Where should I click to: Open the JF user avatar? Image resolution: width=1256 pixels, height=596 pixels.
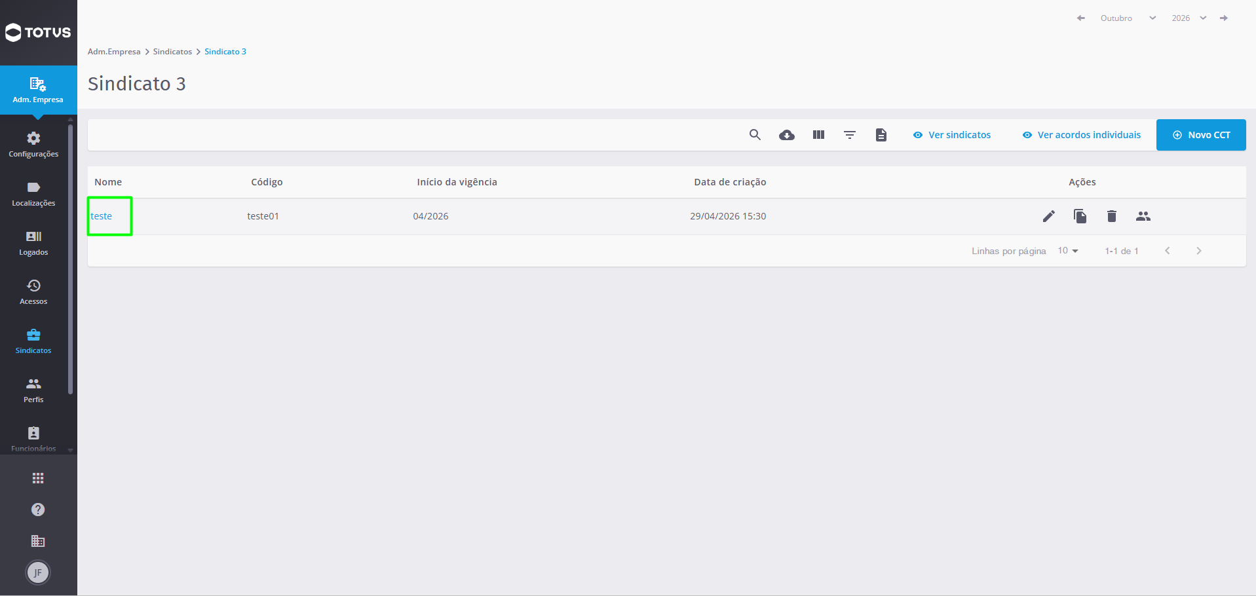click(38, 572)
